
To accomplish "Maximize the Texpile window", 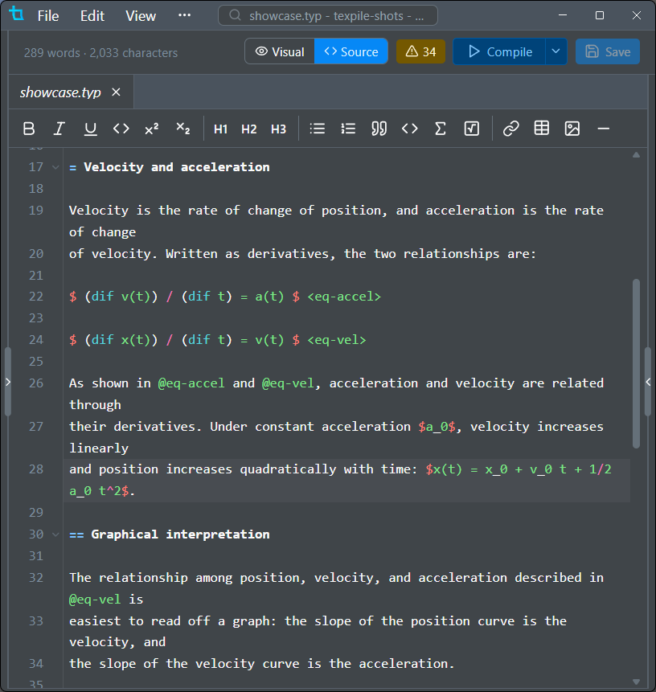I will tap(600, 15).
